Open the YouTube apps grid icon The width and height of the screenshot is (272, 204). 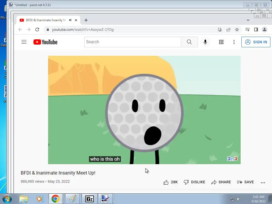(x=221, y=42)
